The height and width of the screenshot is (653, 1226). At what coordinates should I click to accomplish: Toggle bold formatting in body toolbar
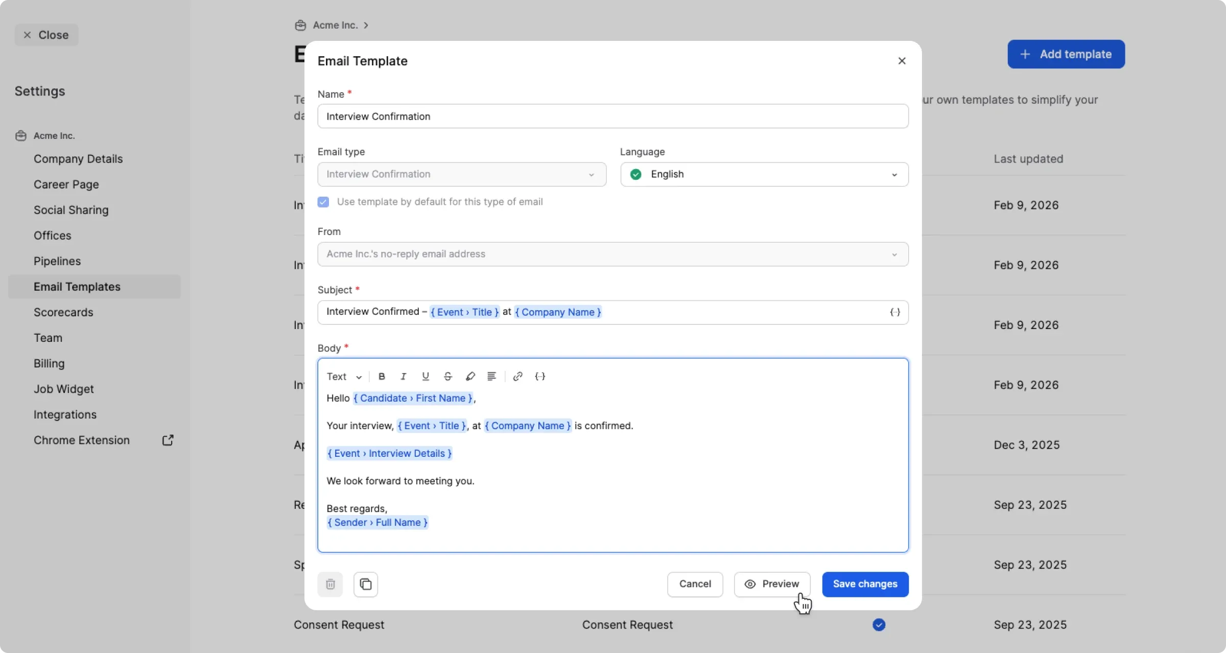tap(382, 377)
